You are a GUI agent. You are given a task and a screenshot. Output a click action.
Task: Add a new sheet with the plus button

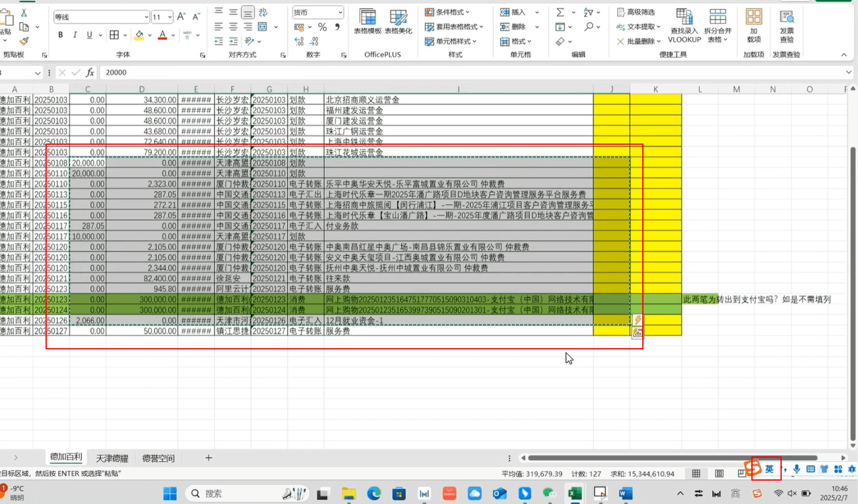pos(208,458)
